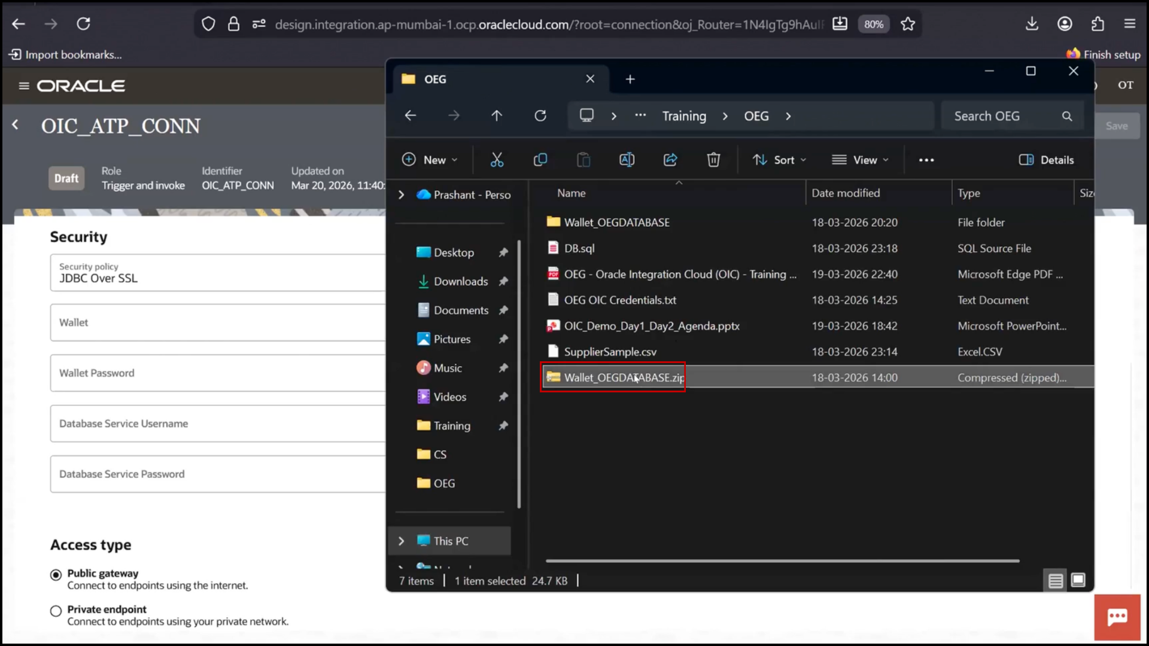Open Pictures in Explorer sidebar
Image resolution: width=1149 pixels, height=646 pixels.
tap(452, 339)
